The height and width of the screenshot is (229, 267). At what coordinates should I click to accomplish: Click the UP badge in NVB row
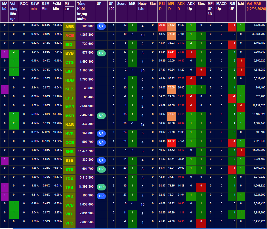[101, 133]
